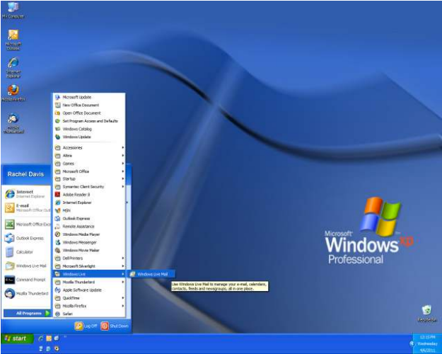The image size is (442, 354).
Task: Expand the Games folder
Action: pyautogui.click(x=89, y=164)
